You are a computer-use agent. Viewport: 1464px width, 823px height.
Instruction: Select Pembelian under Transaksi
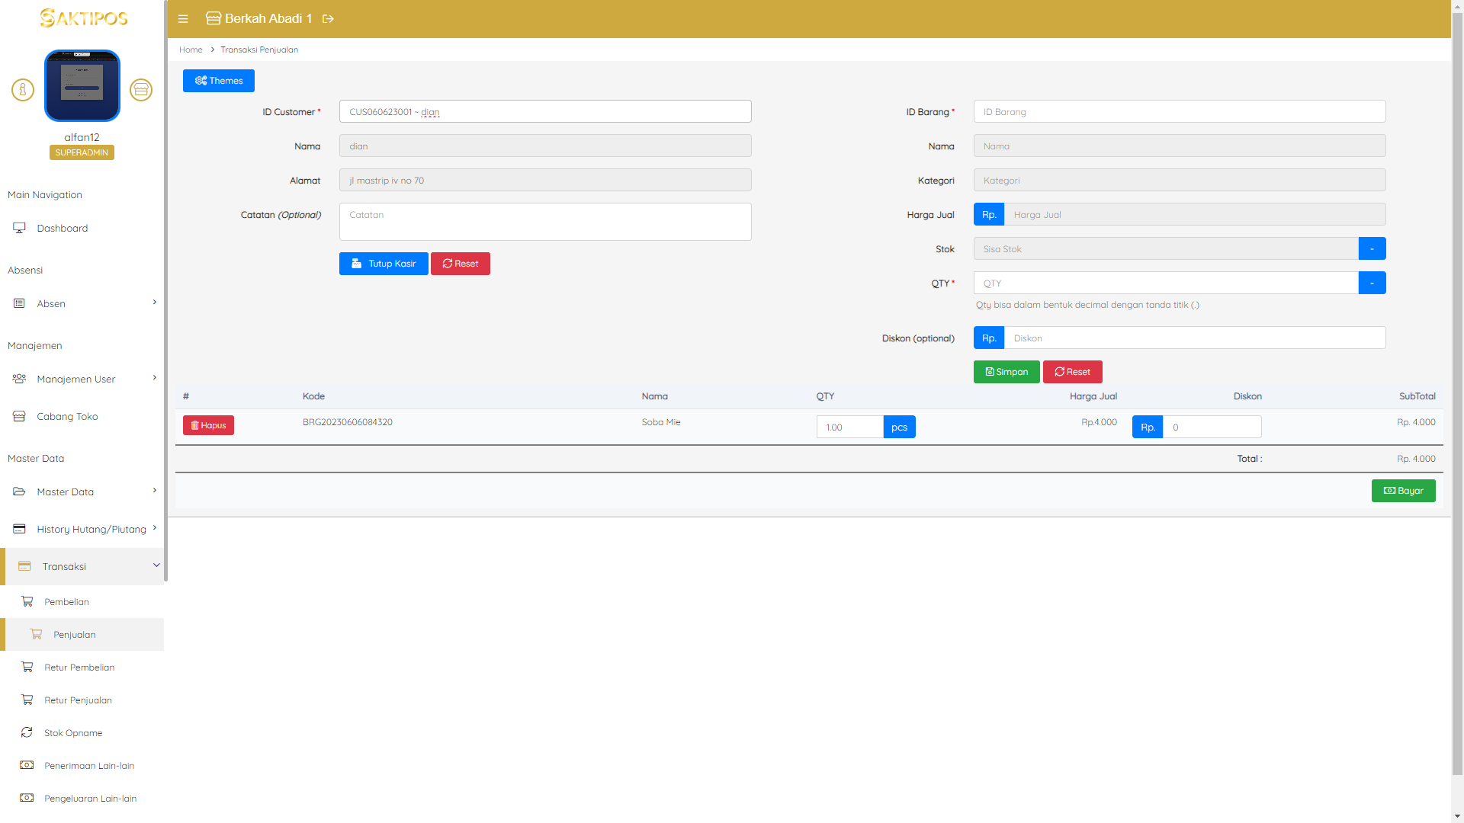[x=66, y=601]
